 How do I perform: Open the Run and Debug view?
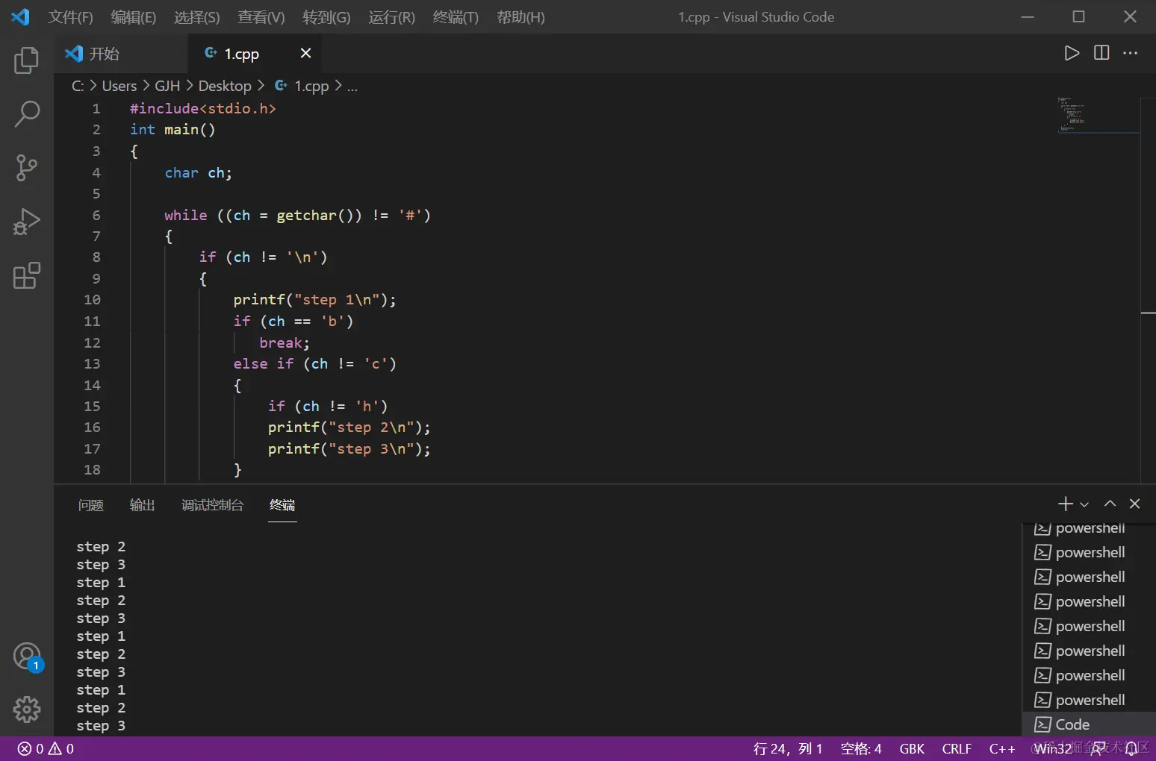click(27, 222)
